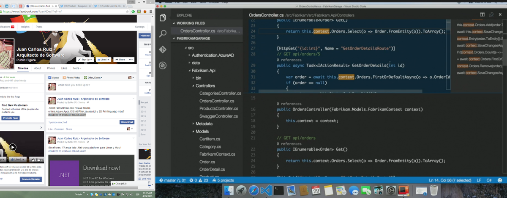The image size is (507, 198).
Task: Collapse the Models folder
Action: pyautogui.click(x=193, y=131)
